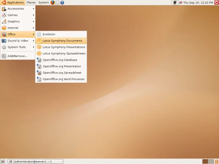Click the Add/Remove package icon
Screen dimensions: 219x164
coord(4,56)
